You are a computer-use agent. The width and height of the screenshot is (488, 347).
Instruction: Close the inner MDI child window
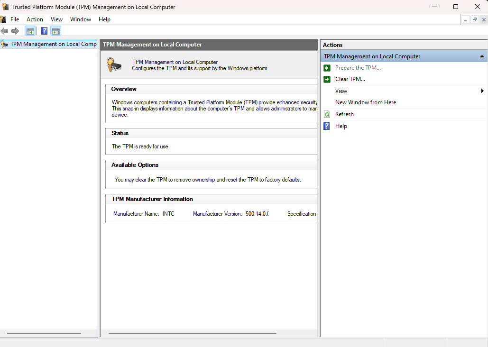click(484, 19)
